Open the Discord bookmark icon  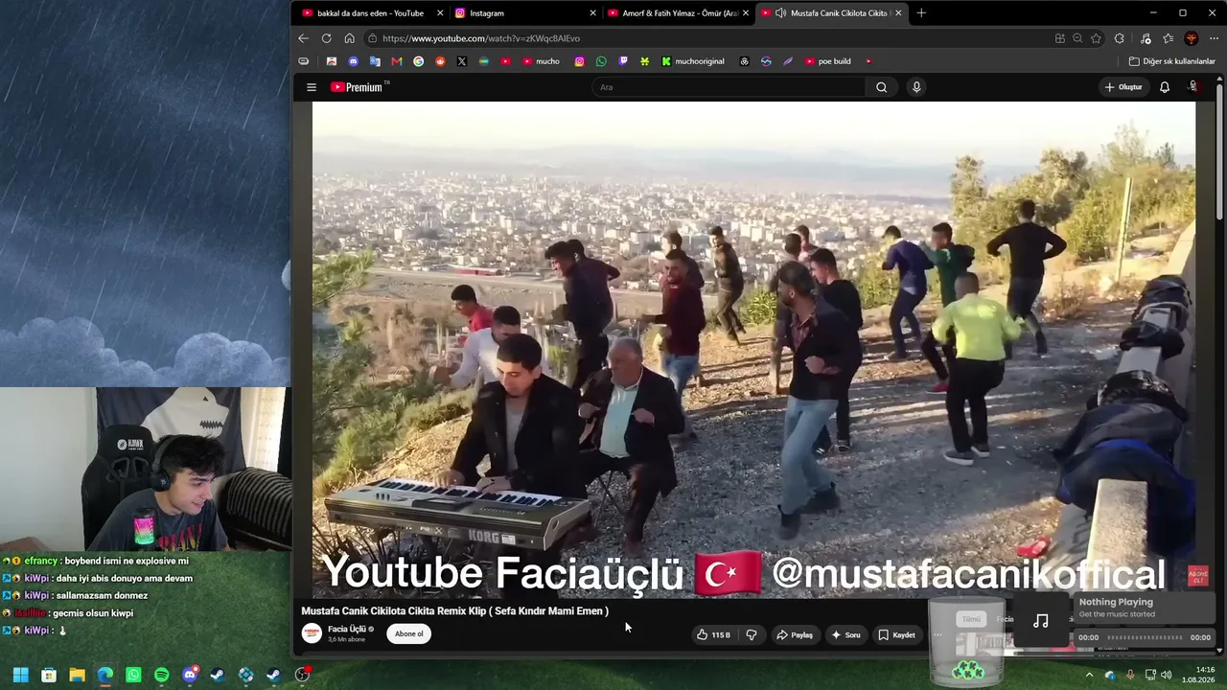353,61
